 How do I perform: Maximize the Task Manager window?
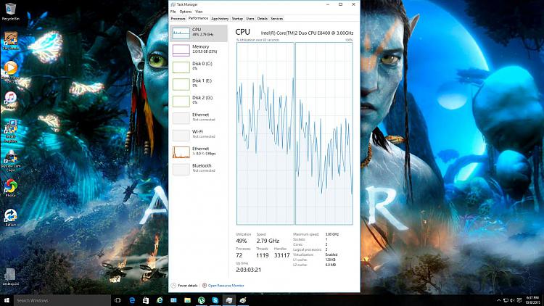point(340,4)
